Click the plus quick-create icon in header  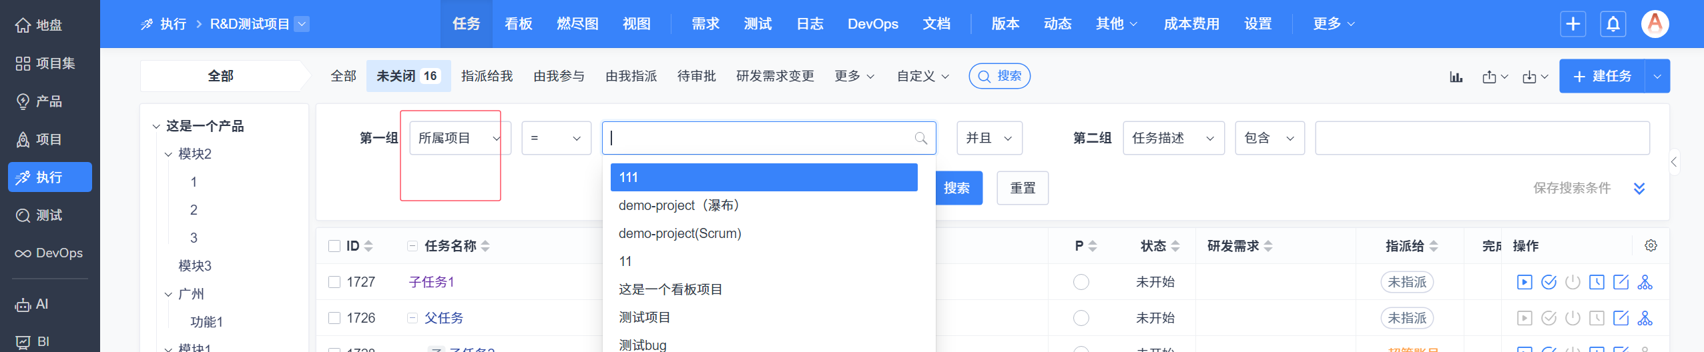point(1573,24)
